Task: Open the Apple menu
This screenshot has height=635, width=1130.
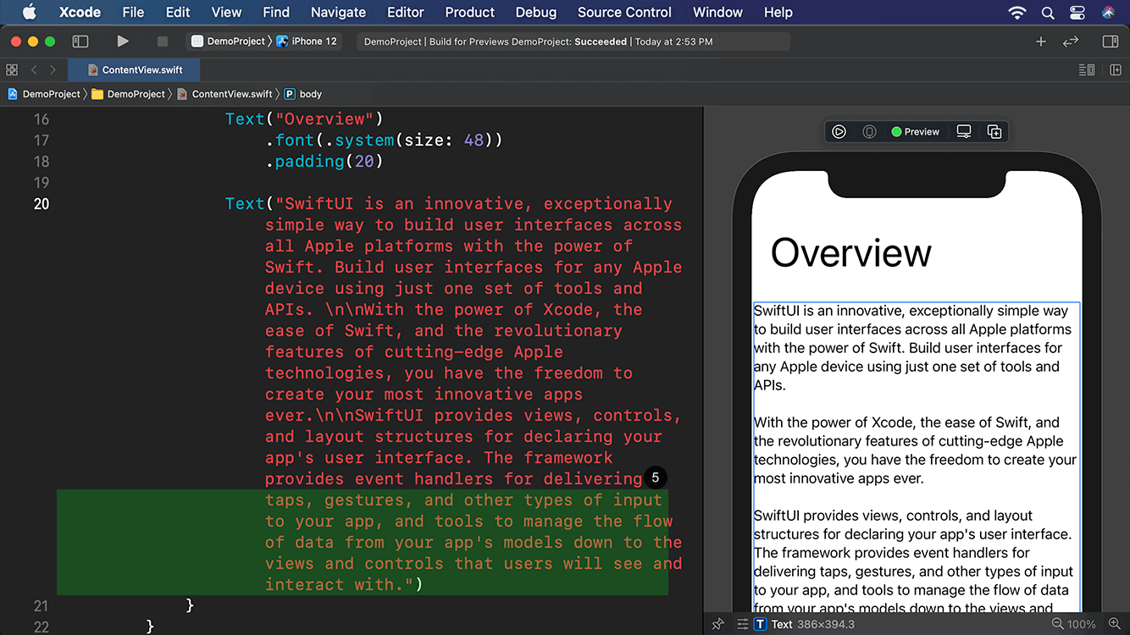Action: pyautogui.click(x=29, y=12)
